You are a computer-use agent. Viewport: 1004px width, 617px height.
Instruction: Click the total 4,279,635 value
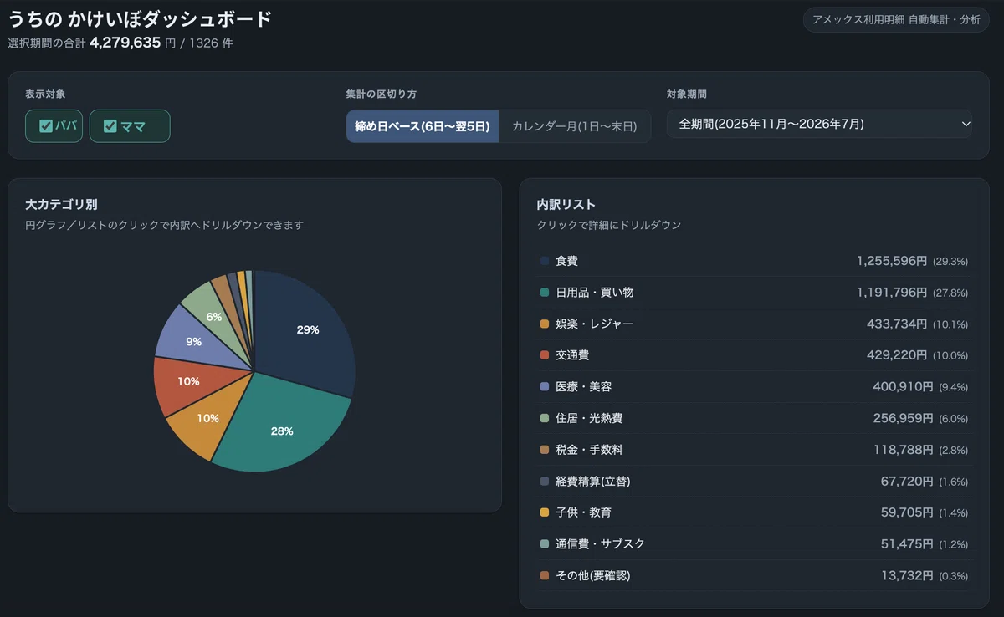coord(125,43)
